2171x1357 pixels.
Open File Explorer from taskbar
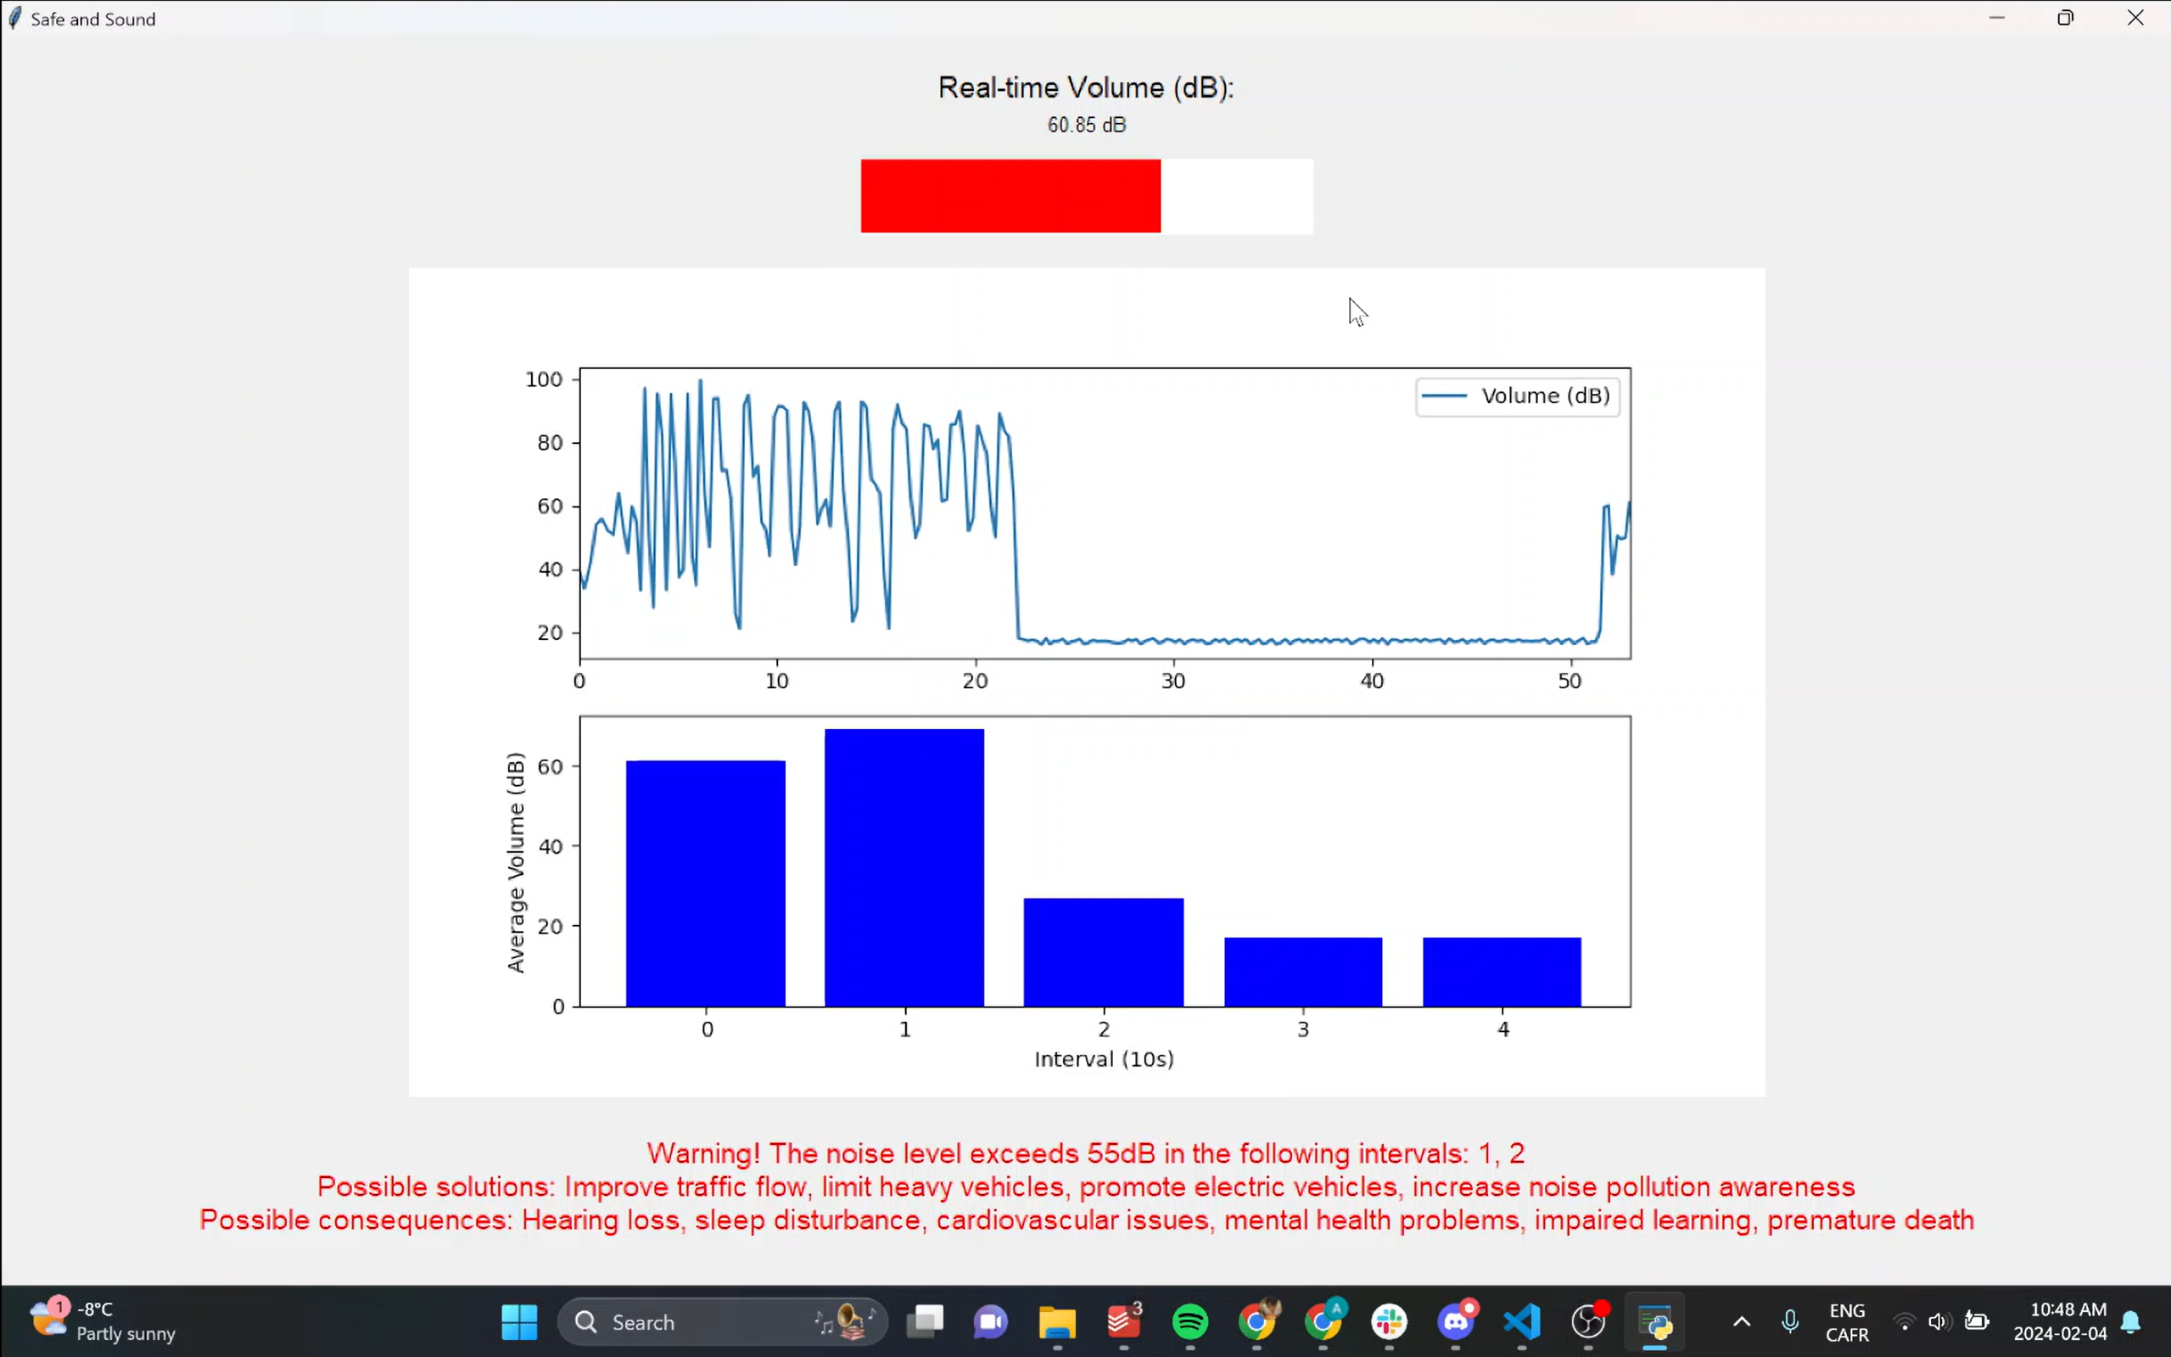pyautogui.click(x=1057, y=1322)
